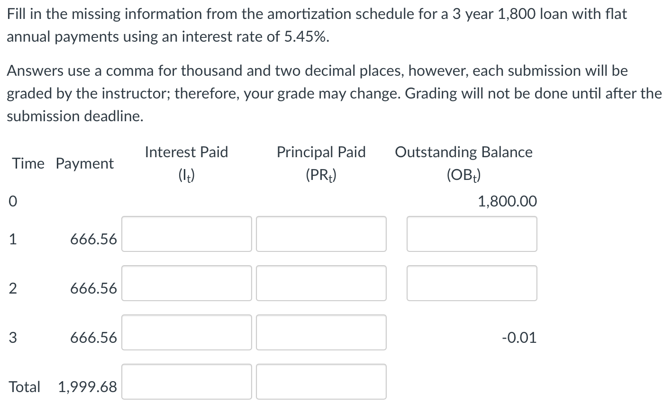Click the Payment column header
Viewport: 672px width, 411px height.
[x=85, y=163]
